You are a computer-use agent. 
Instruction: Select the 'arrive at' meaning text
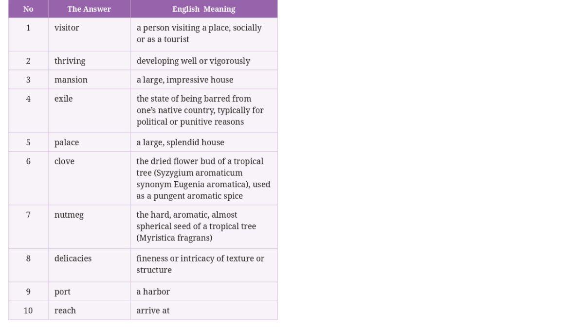153,311
